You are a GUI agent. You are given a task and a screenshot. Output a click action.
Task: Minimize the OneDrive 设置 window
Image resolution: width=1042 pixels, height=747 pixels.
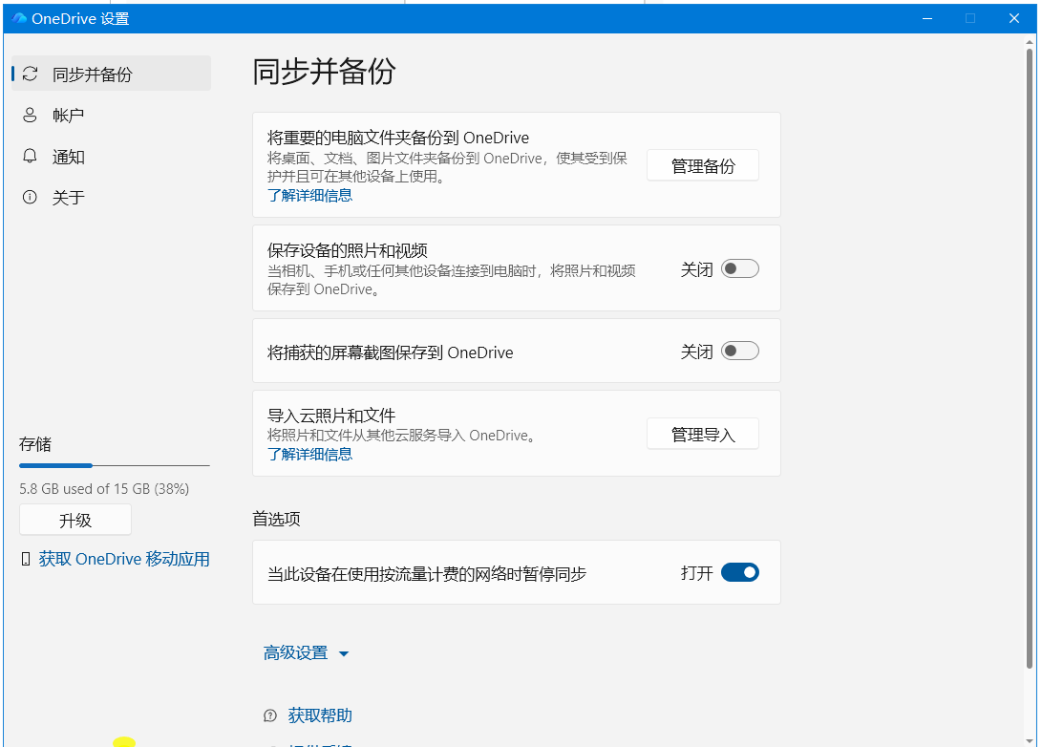[x=927, y=18]
